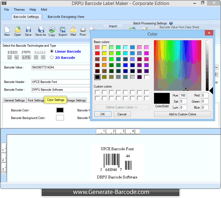Viewport: 221px width, 198px height.
Task: Select the 2D Barcode radio button
Action: point(52,57)
